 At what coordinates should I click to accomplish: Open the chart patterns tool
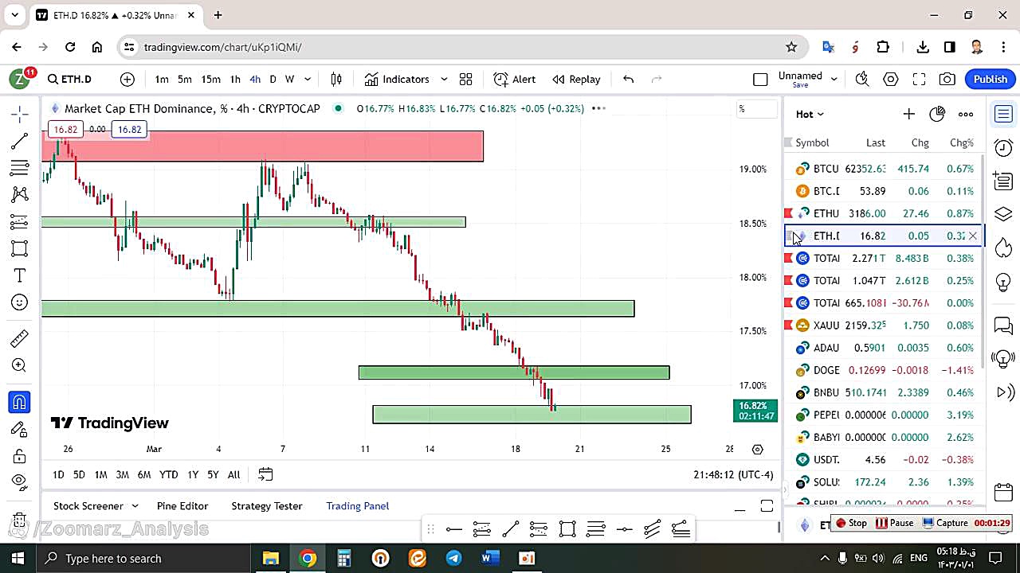[x=20, y=195]
